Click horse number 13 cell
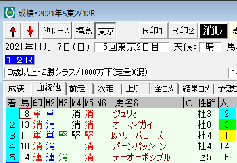 (25, 124)
